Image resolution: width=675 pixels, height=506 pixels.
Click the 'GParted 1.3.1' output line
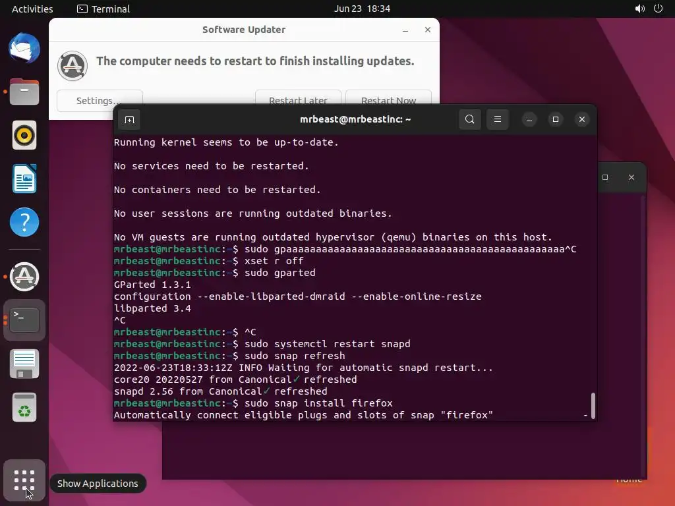tap(152, 285)
